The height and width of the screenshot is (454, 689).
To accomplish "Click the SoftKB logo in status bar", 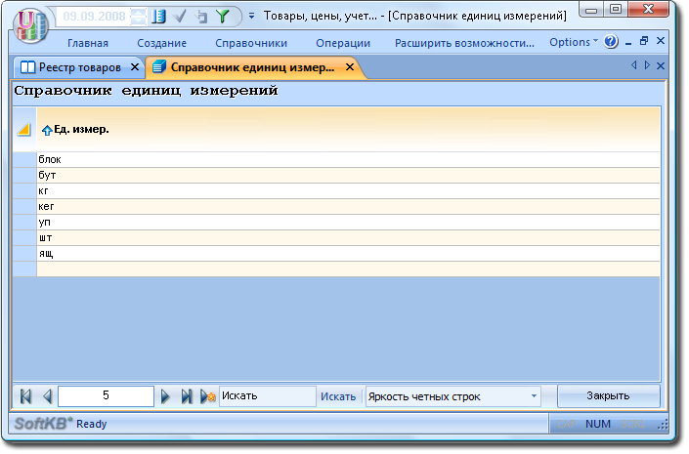I will click(x=43, y=424).
